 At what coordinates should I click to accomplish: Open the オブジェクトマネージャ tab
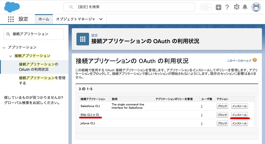76,19
